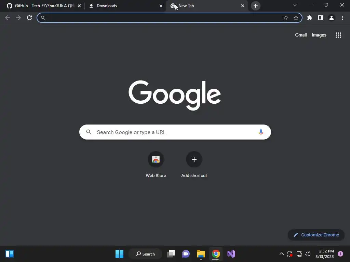Open the Gmail link
Image resolution: width=350 pixels, height=262 pixels.
click(301, 35)
